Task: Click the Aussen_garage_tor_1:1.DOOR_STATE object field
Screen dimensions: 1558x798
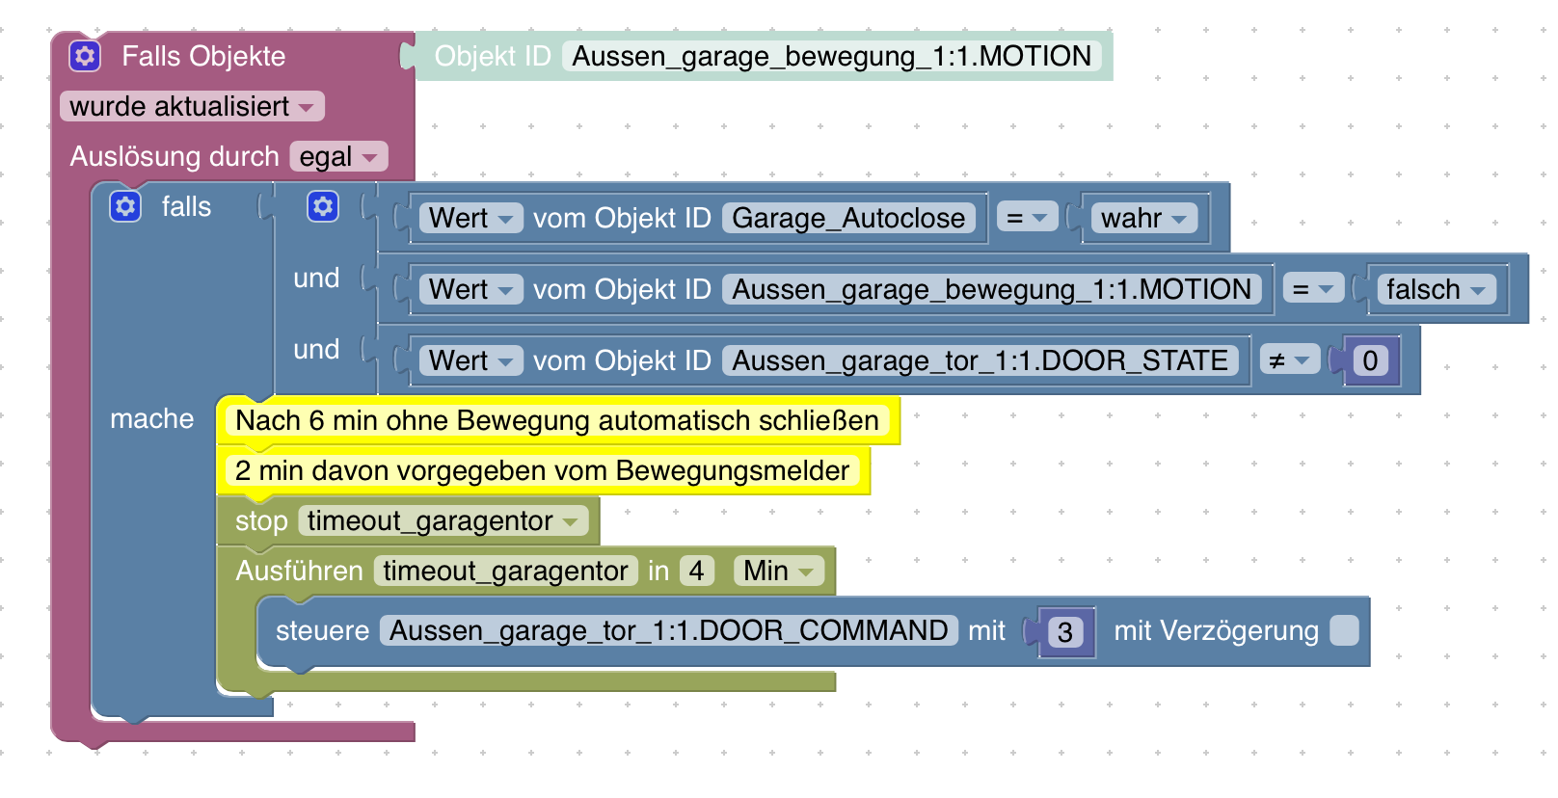Action: coord(980,360)
